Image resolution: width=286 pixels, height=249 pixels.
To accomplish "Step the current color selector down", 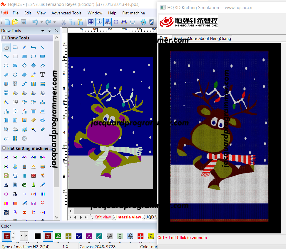I will [13, 238].
